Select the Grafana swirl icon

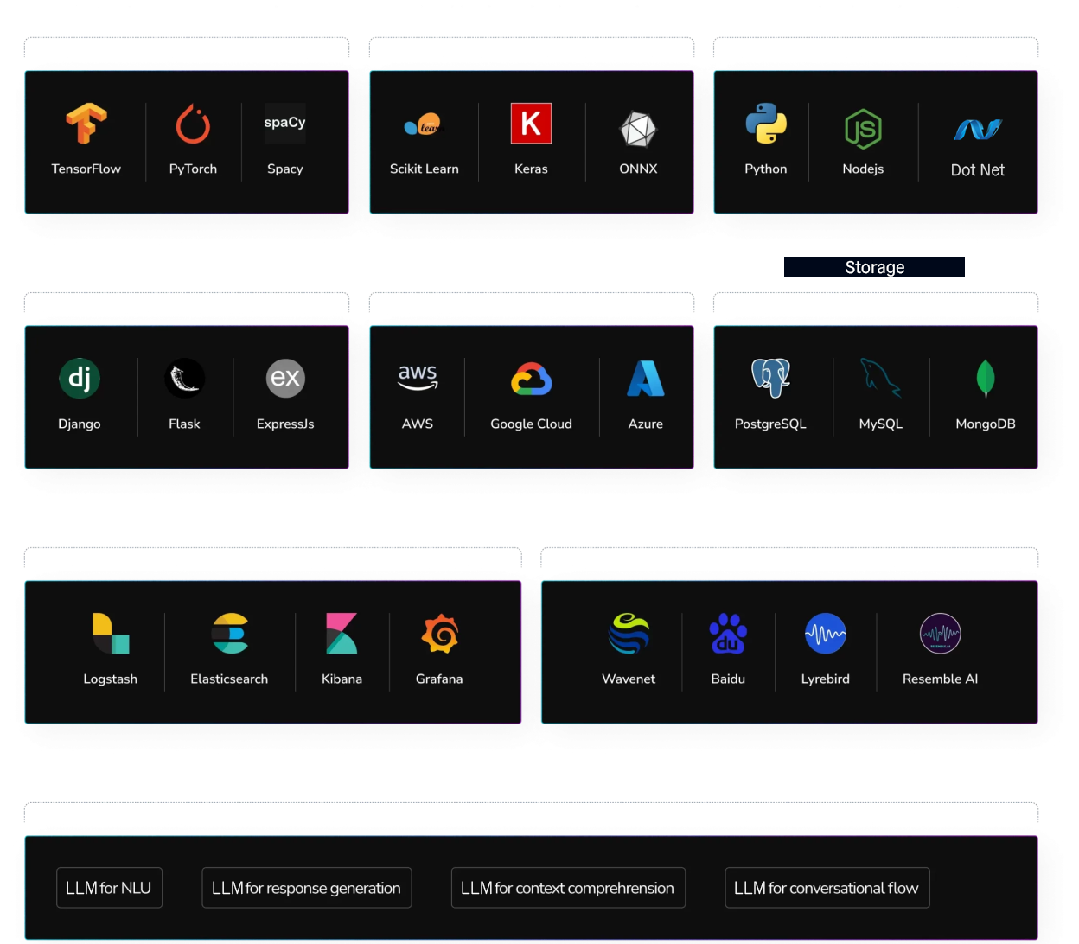(439, 634)
